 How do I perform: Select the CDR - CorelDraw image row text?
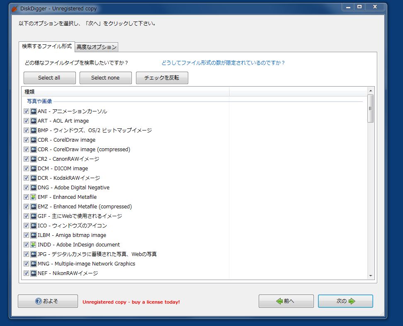pos(67,140)
